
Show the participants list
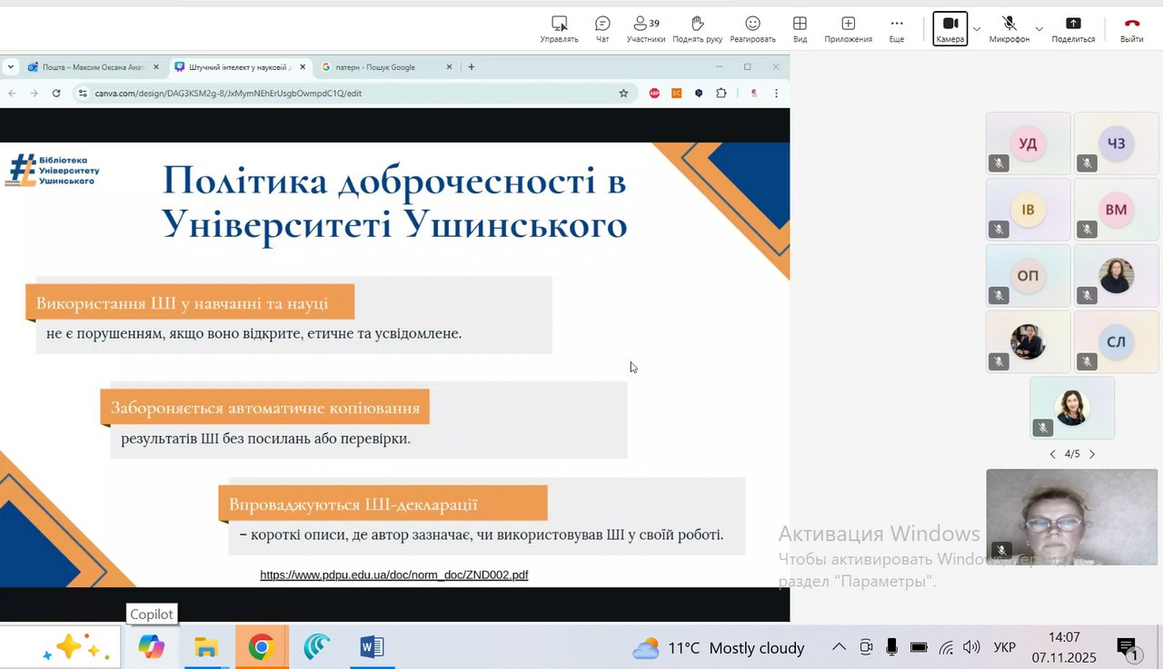(646, 28)
